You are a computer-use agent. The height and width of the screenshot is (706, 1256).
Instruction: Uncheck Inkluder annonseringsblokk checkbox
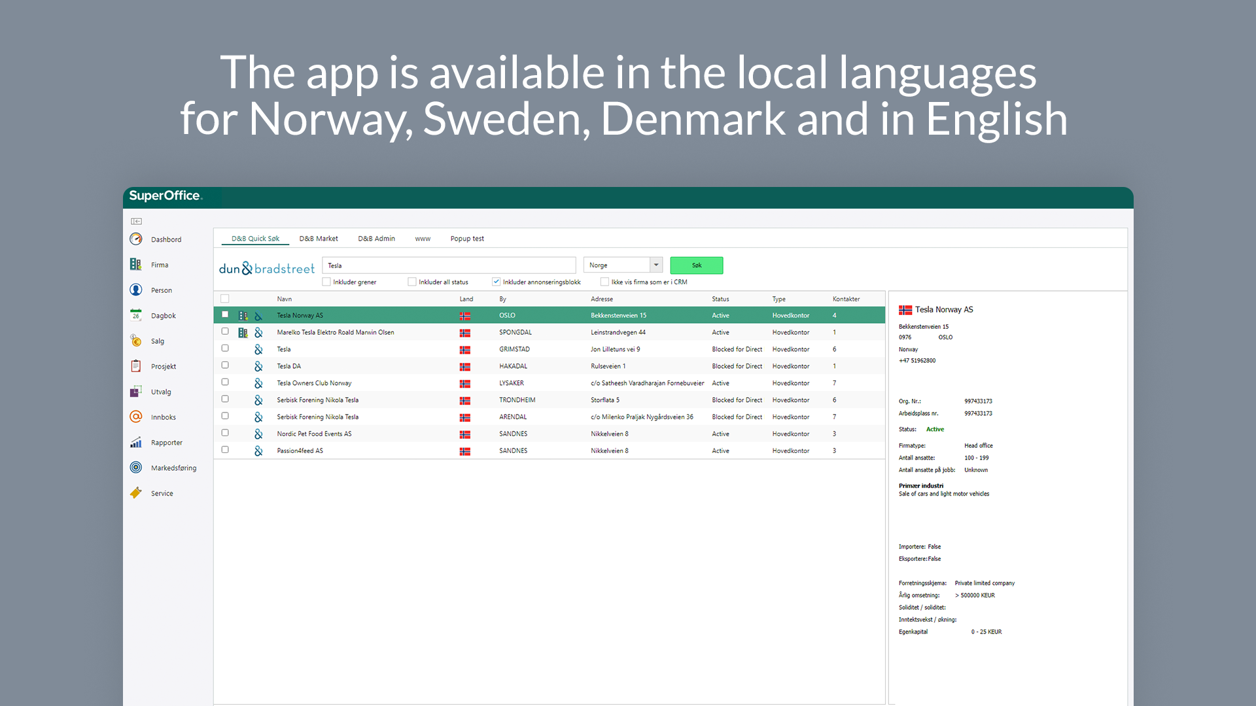(497, 282)
